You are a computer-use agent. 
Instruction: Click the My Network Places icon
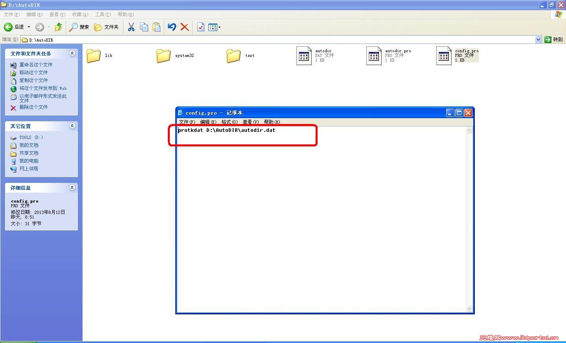pyautogui.click(x=13, y=169)
